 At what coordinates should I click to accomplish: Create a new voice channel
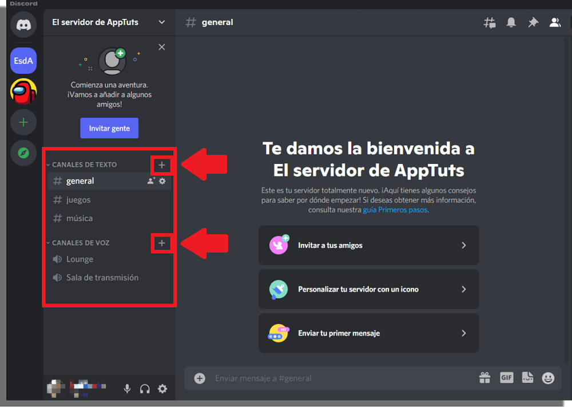[x=162, y=243]
